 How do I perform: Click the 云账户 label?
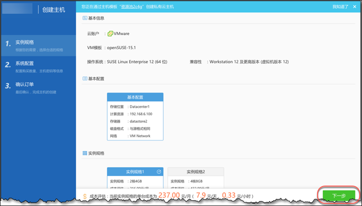pyautogui.click(x=93, y=33)
